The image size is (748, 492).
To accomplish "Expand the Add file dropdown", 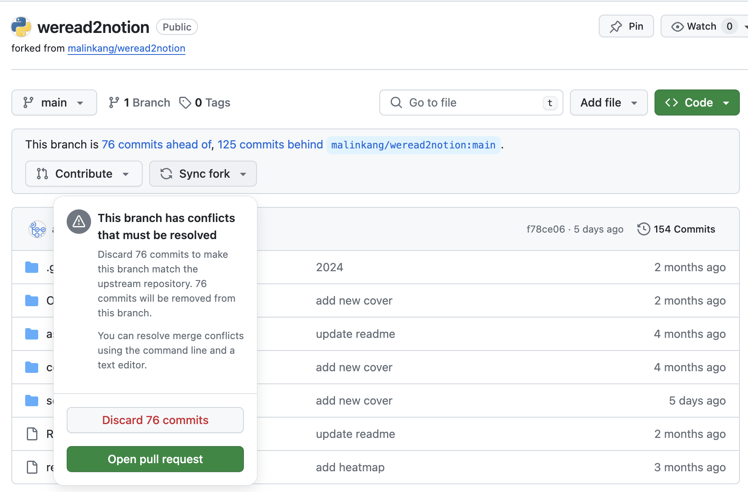I will coord(609,102).
